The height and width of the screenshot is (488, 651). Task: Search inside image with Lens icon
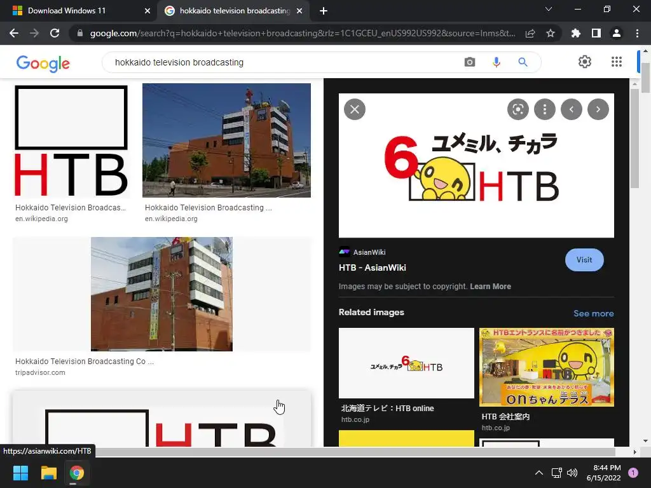pos(517,109)
